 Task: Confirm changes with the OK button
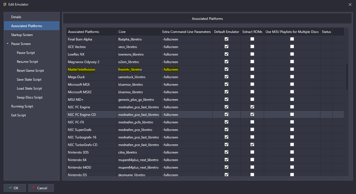point(15,188)
